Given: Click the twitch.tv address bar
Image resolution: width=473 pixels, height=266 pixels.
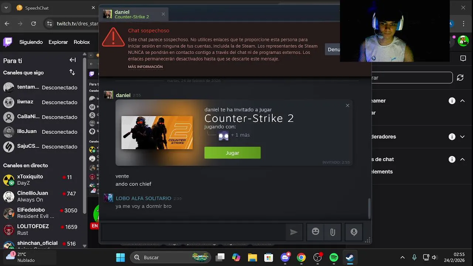Looking at the screenshot, I should 77,24.
